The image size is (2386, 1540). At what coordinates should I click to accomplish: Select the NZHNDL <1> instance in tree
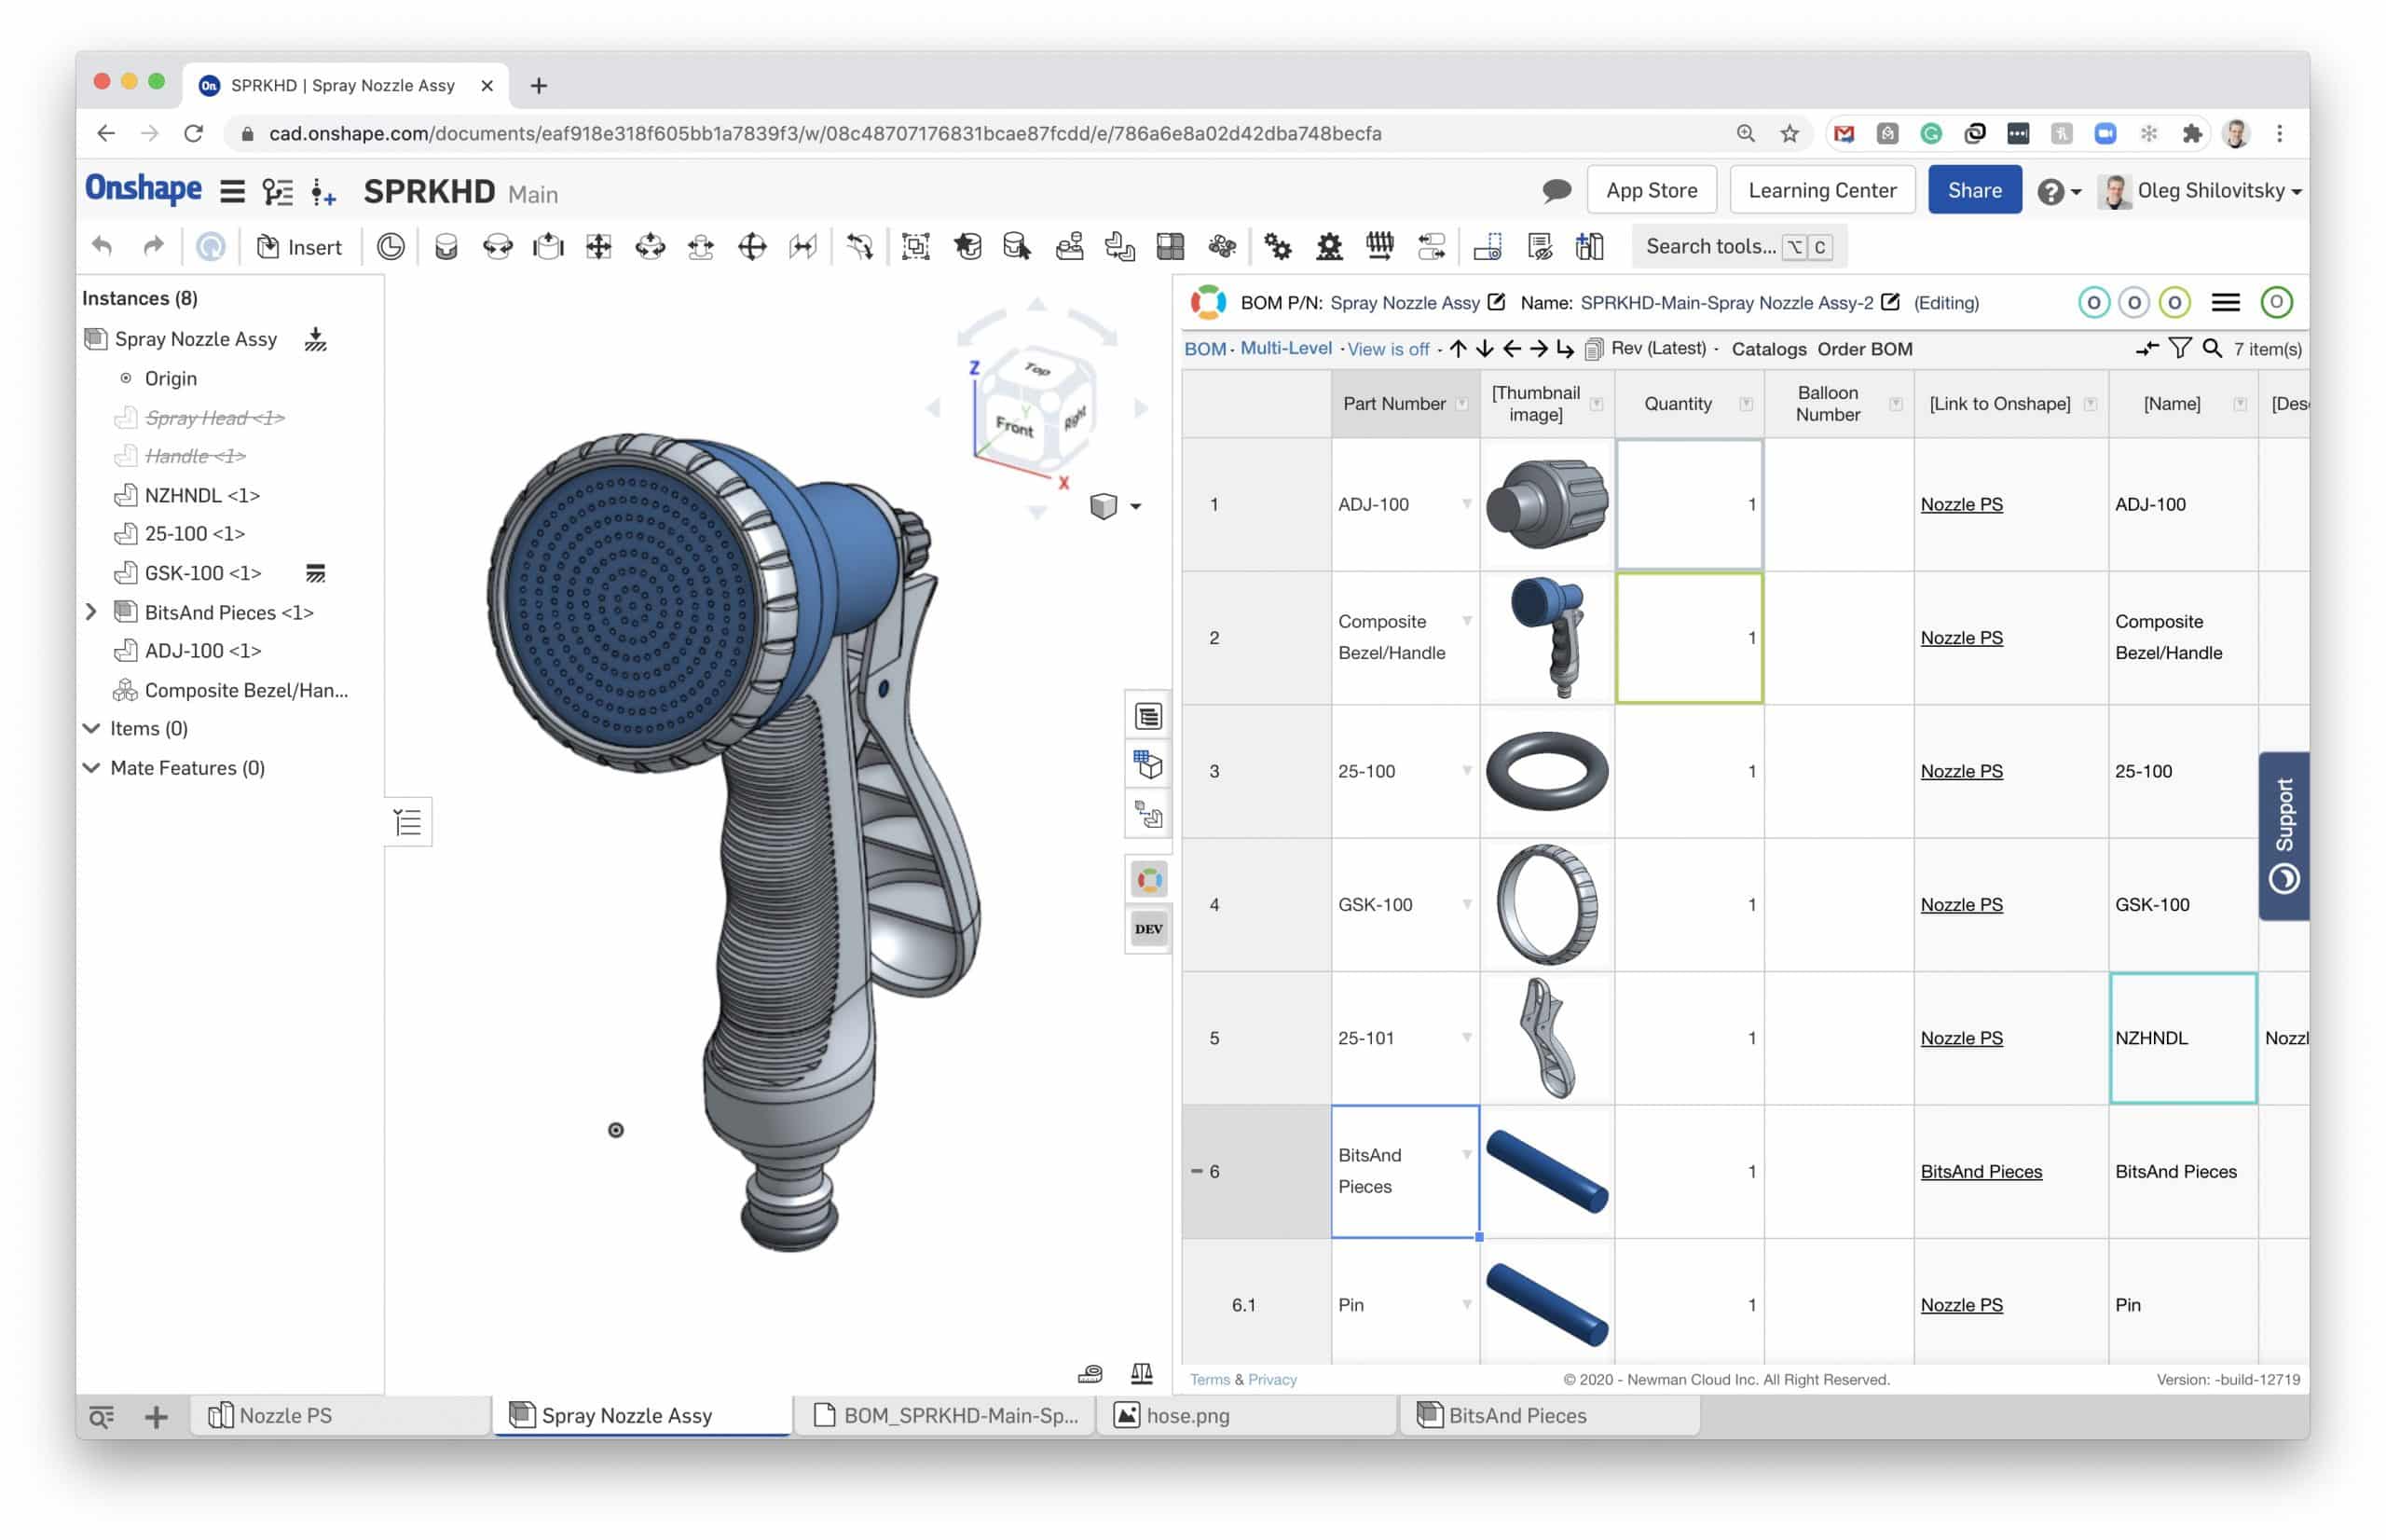(x=201, y=495)
